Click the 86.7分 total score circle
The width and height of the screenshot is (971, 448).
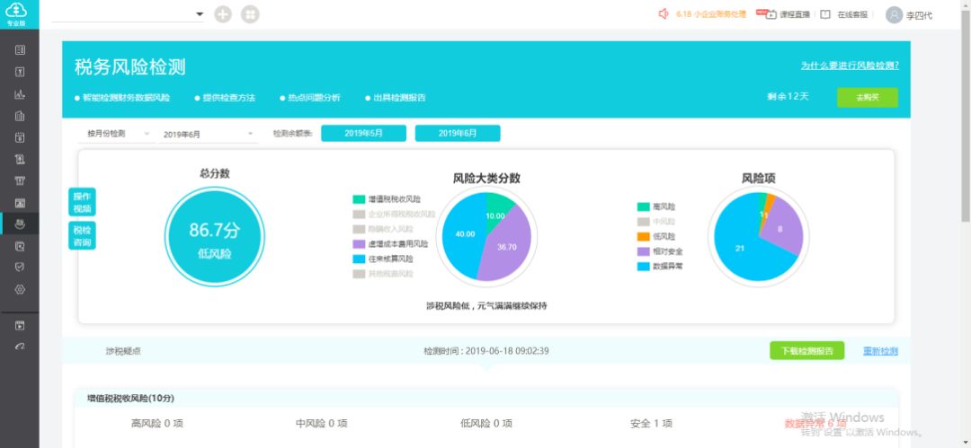pyautogui.click(x=214, y=236)
